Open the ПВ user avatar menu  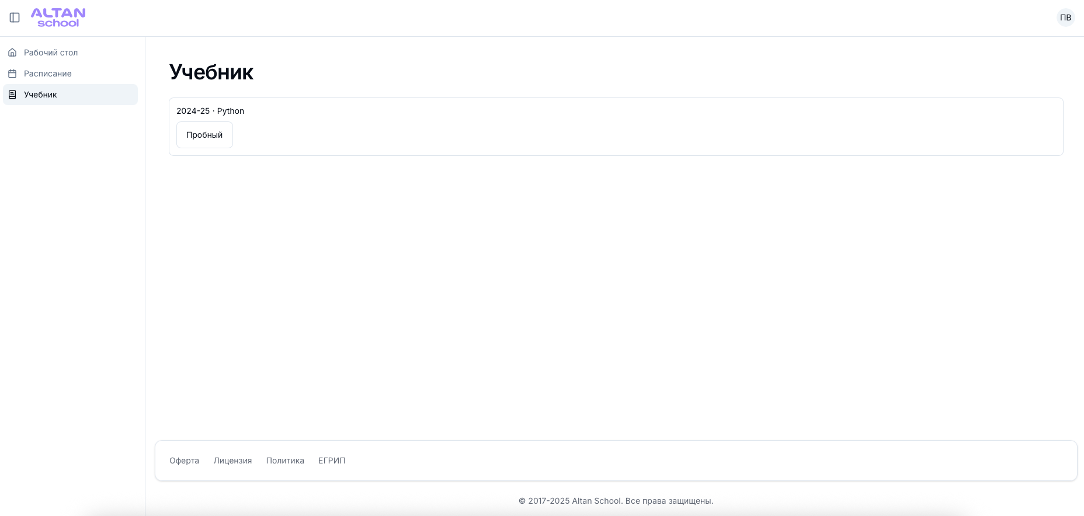[1065, 18]
